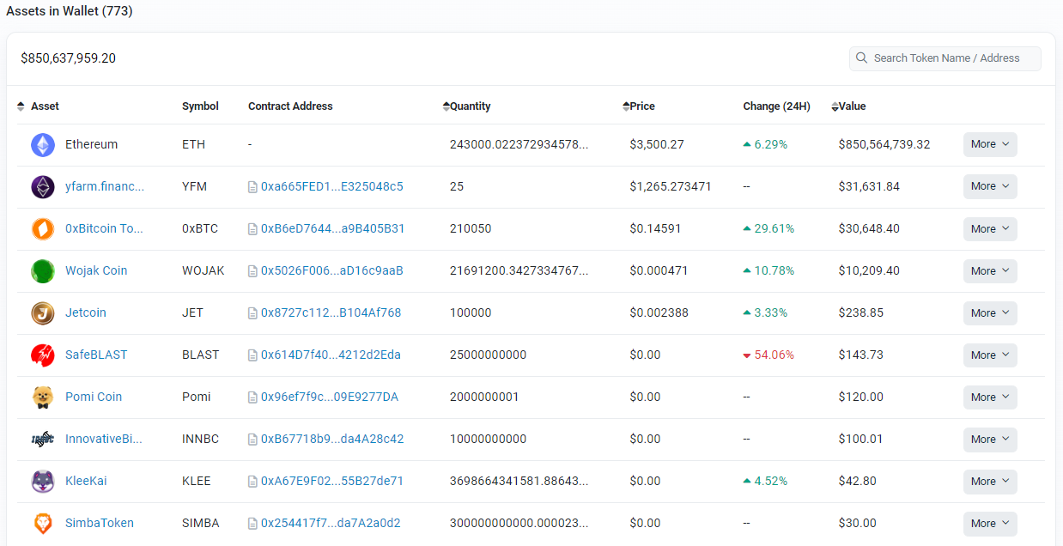Click the InnovativeBioresearch logo icon

click(43, 440)
